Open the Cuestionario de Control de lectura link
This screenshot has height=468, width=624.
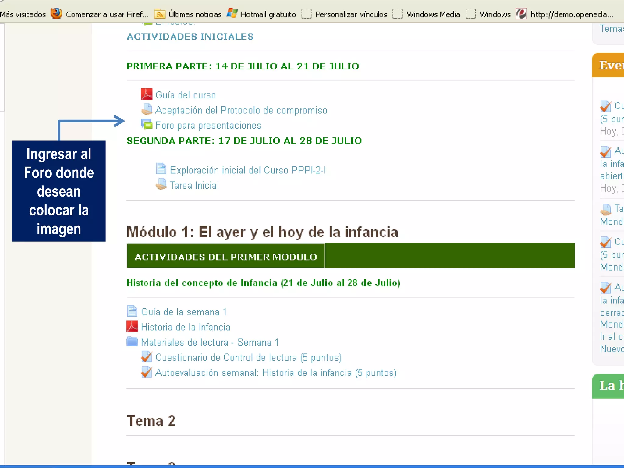click(248, 357)
